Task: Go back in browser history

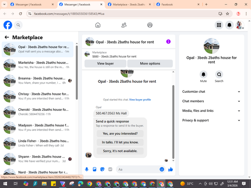Action: (5, 14)
